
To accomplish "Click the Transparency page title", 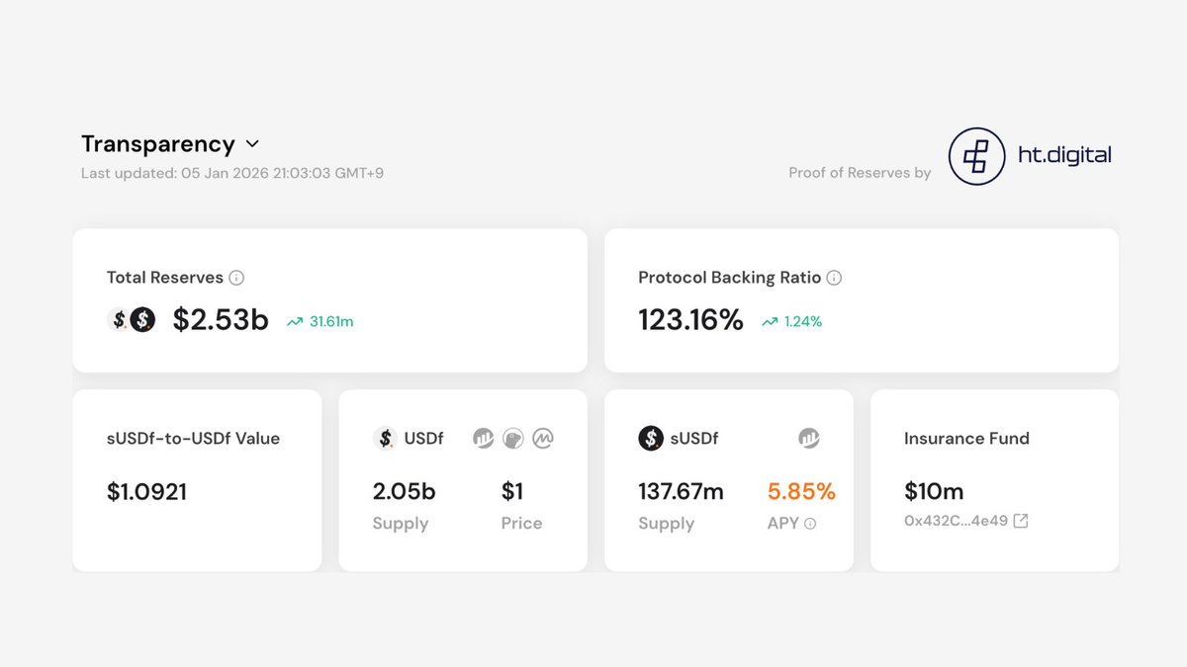I will (x=158, y=144).
